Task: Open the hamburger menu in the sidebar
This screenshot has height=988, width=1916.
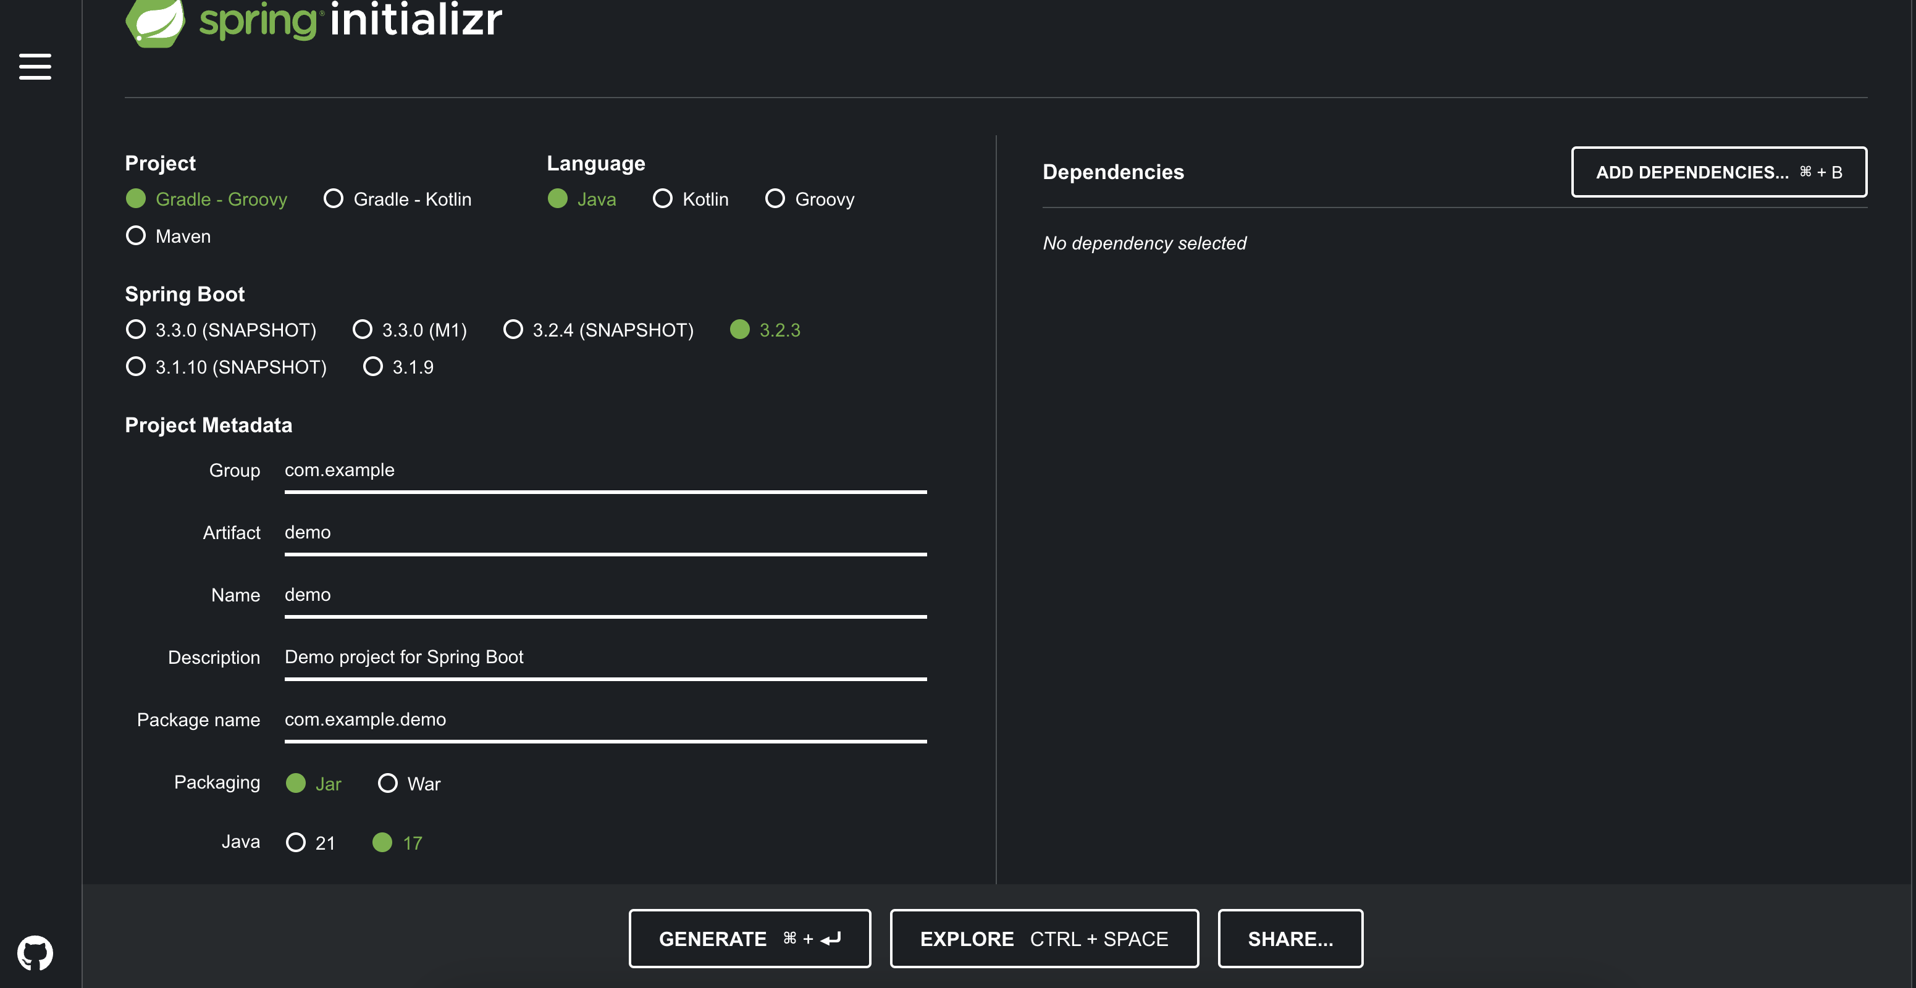Action: pos(35,66)
